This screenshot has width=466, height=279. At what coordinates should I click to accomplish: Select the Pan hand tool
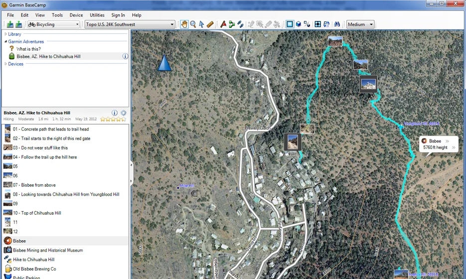coord(184,24)
